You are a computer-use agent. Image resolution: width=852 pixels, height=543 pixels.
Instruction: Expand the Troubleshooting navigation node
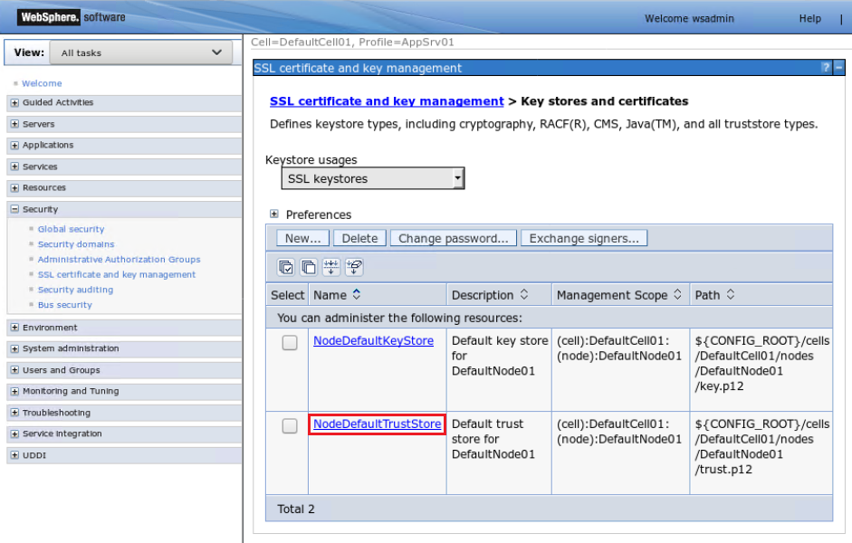[14, 413]
